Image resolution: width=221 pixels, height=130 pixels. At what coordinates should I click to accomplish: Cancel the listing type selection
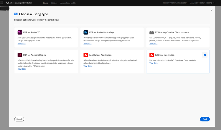[19, 119]
